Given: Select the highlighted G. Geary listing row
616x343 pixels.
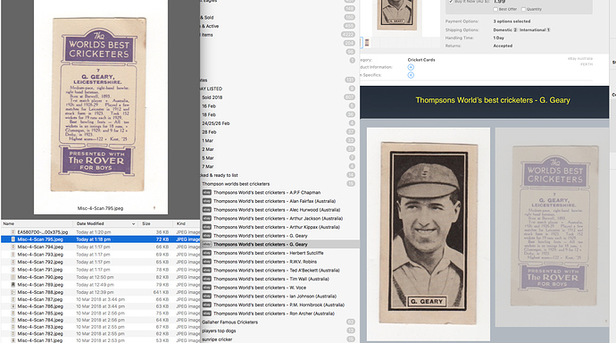Looking at the screenshot, I should click(279, 245).
